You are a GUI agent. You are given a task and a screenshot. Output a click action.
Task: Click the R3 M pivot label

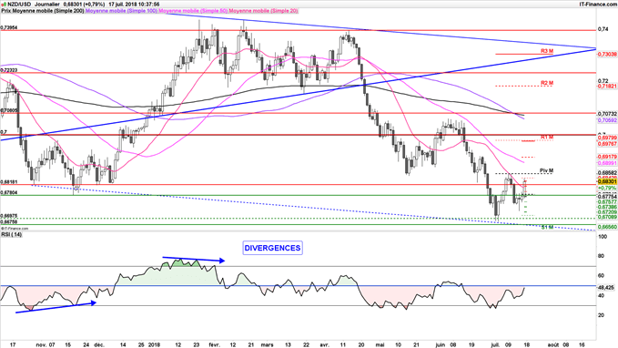(547, 51)
